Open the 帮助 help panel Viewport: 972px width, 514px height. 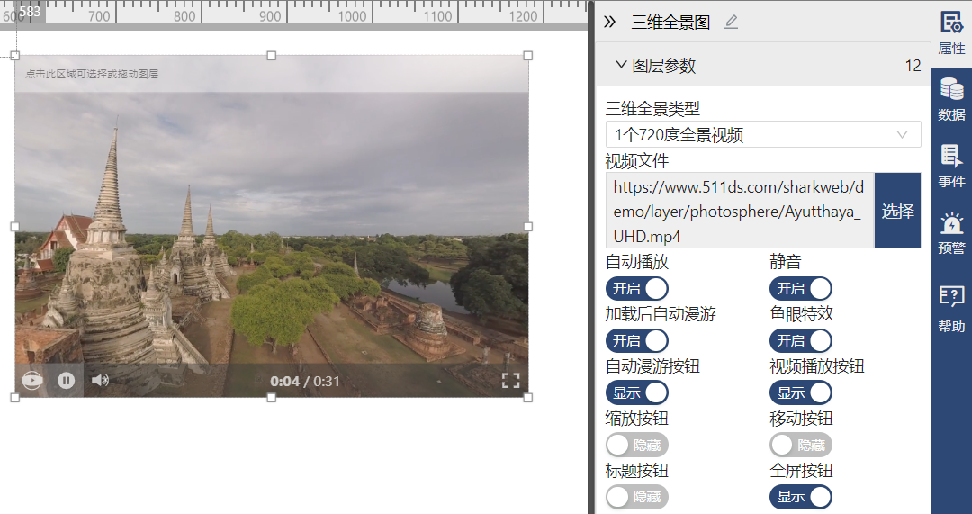[x=951, y=309]
